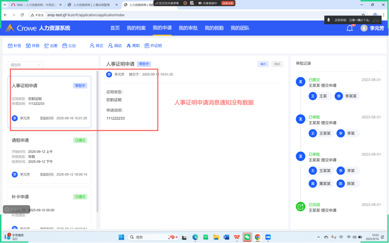This screenshot has width=389, height=243.
Task: Show hidden system tray icons chevron
Action: [x=319, y=237]
